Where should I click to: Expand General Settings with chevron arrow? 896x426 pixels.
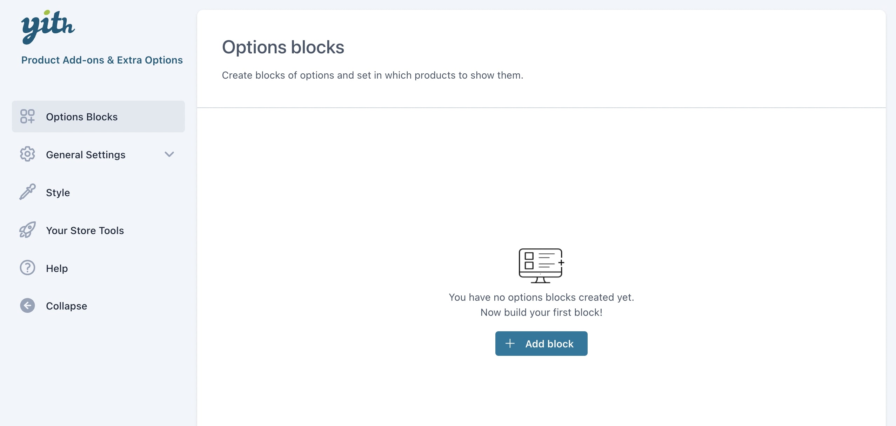[169, 154]
